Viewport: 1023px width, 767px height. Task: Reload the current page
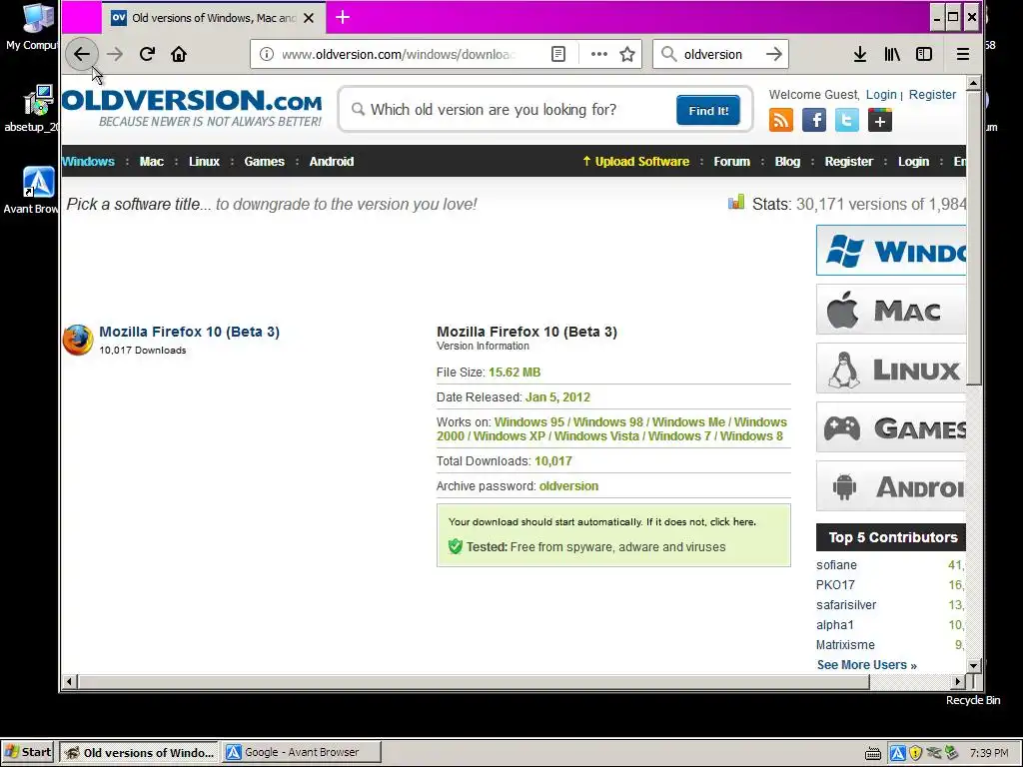pos(147,54)
